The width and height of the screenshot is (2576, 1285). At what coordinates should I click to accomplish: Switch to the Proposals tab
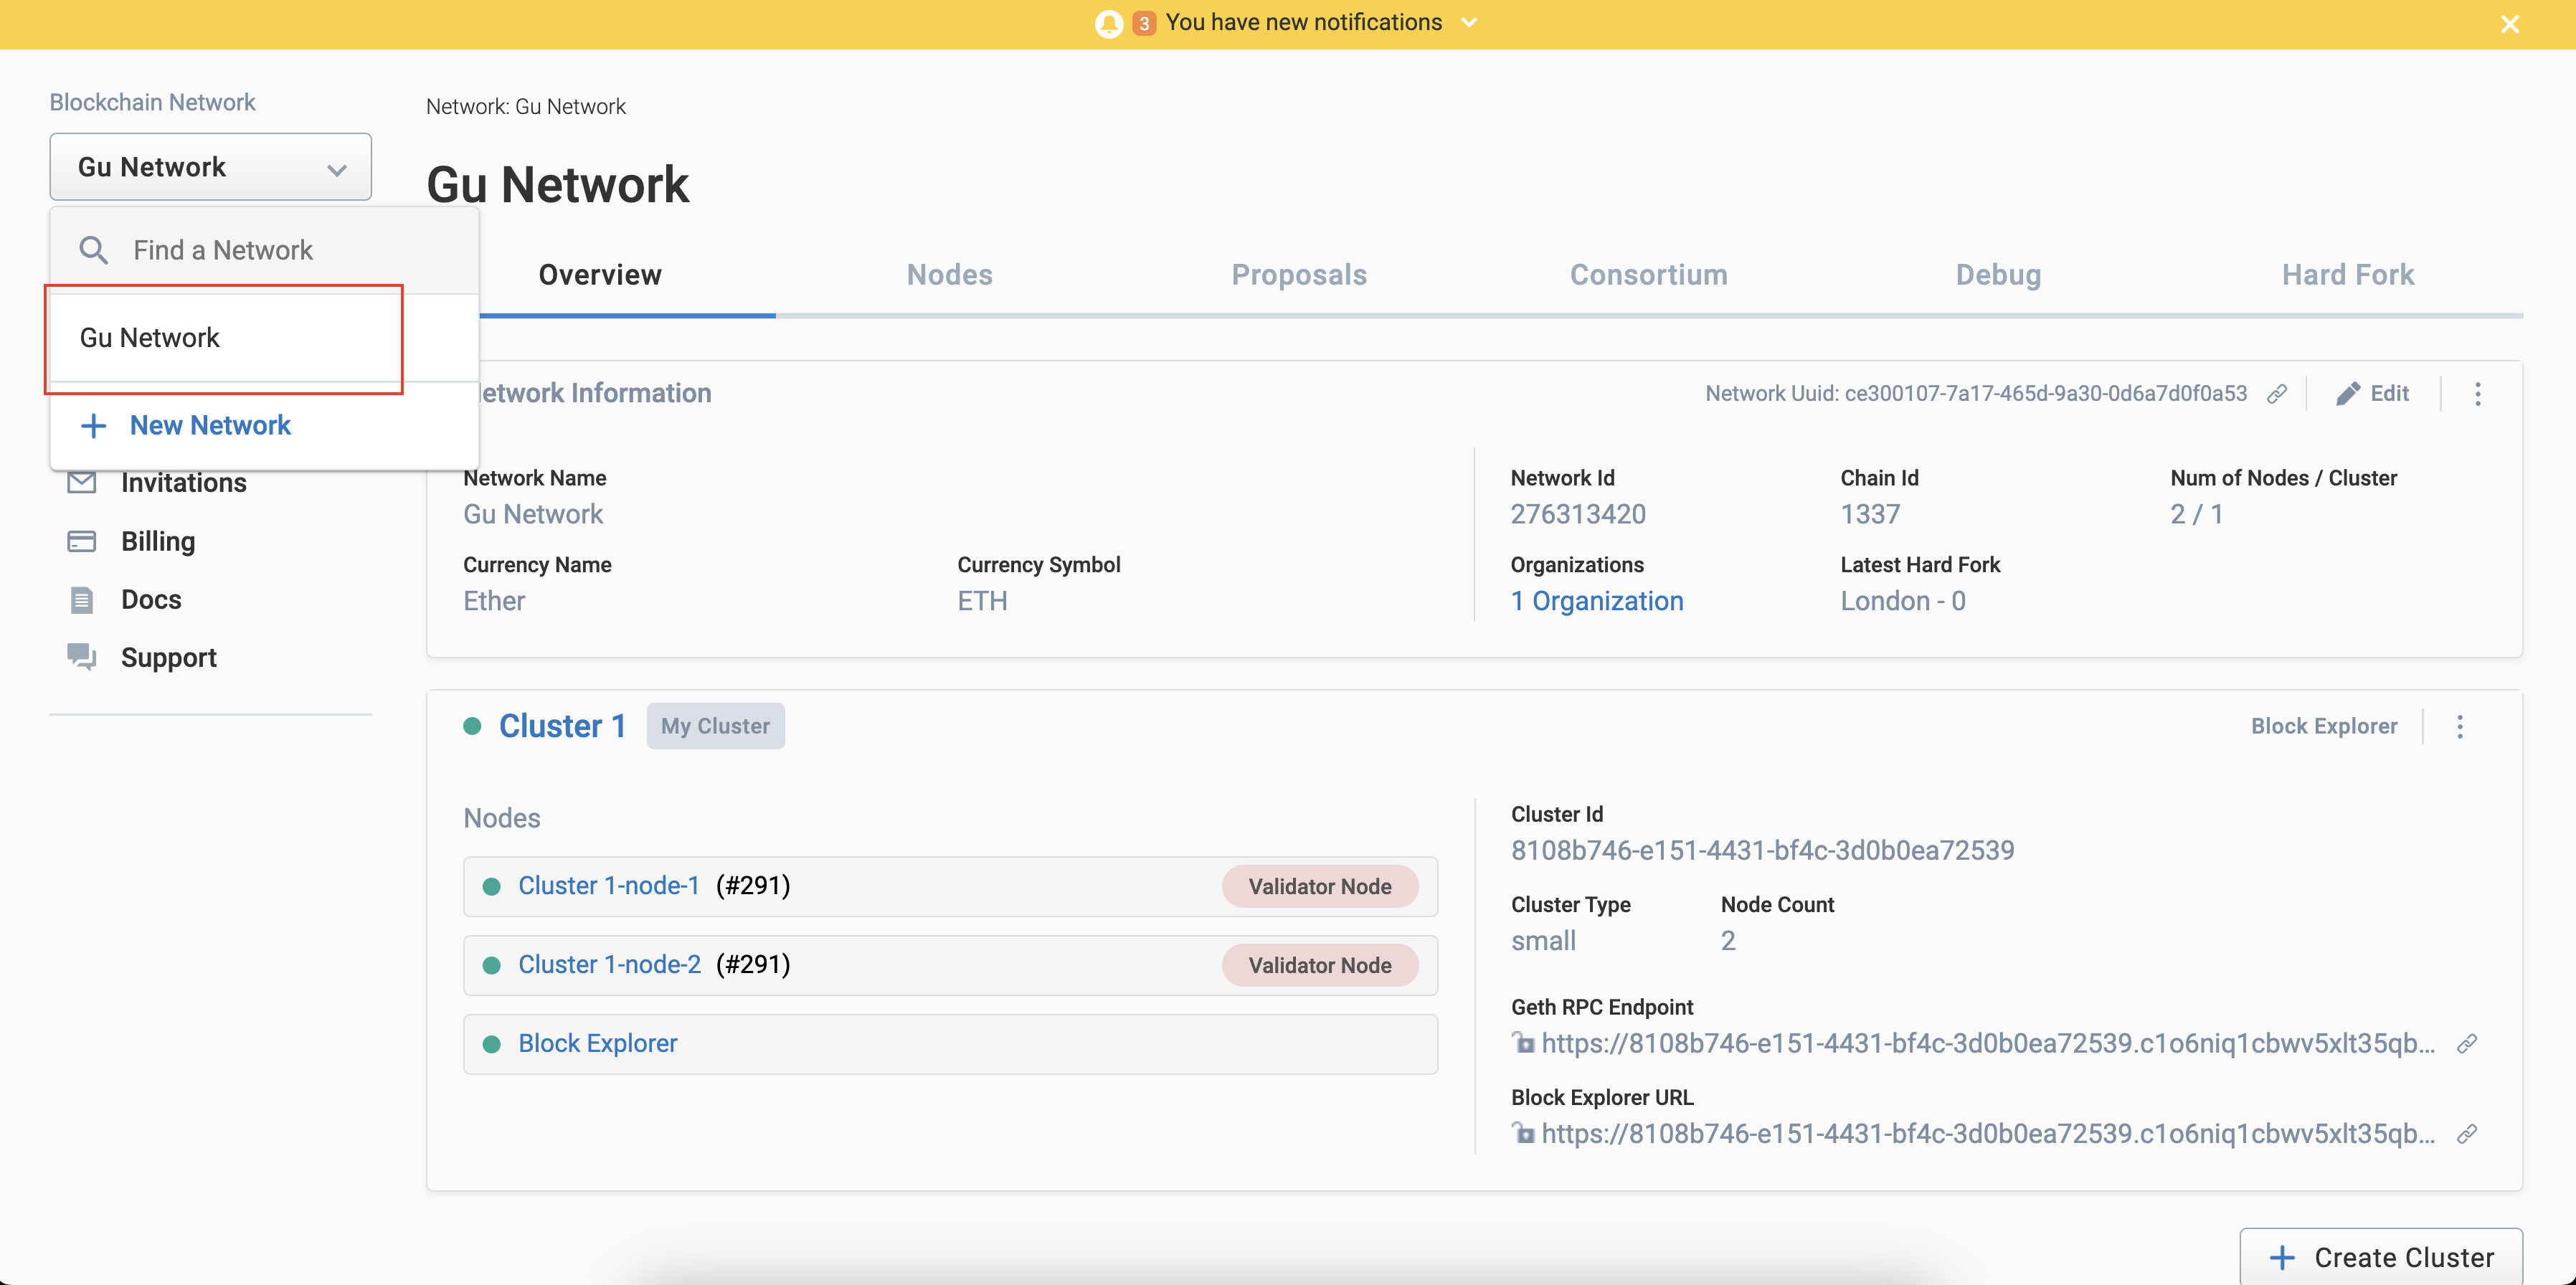(x=1299, y=275)
